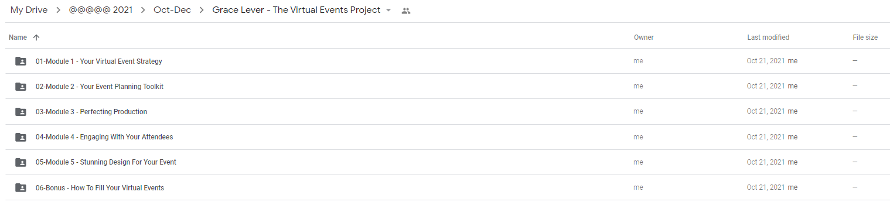The image size is (890, 212).
Task: Click the shared folder icon for 05-Module 5
Action: click(x=21, y=162)
